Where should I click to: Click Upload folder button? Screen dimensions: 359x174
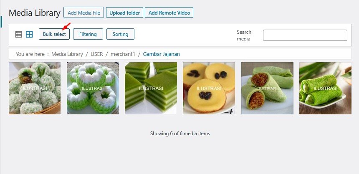(x=124, y=13)
